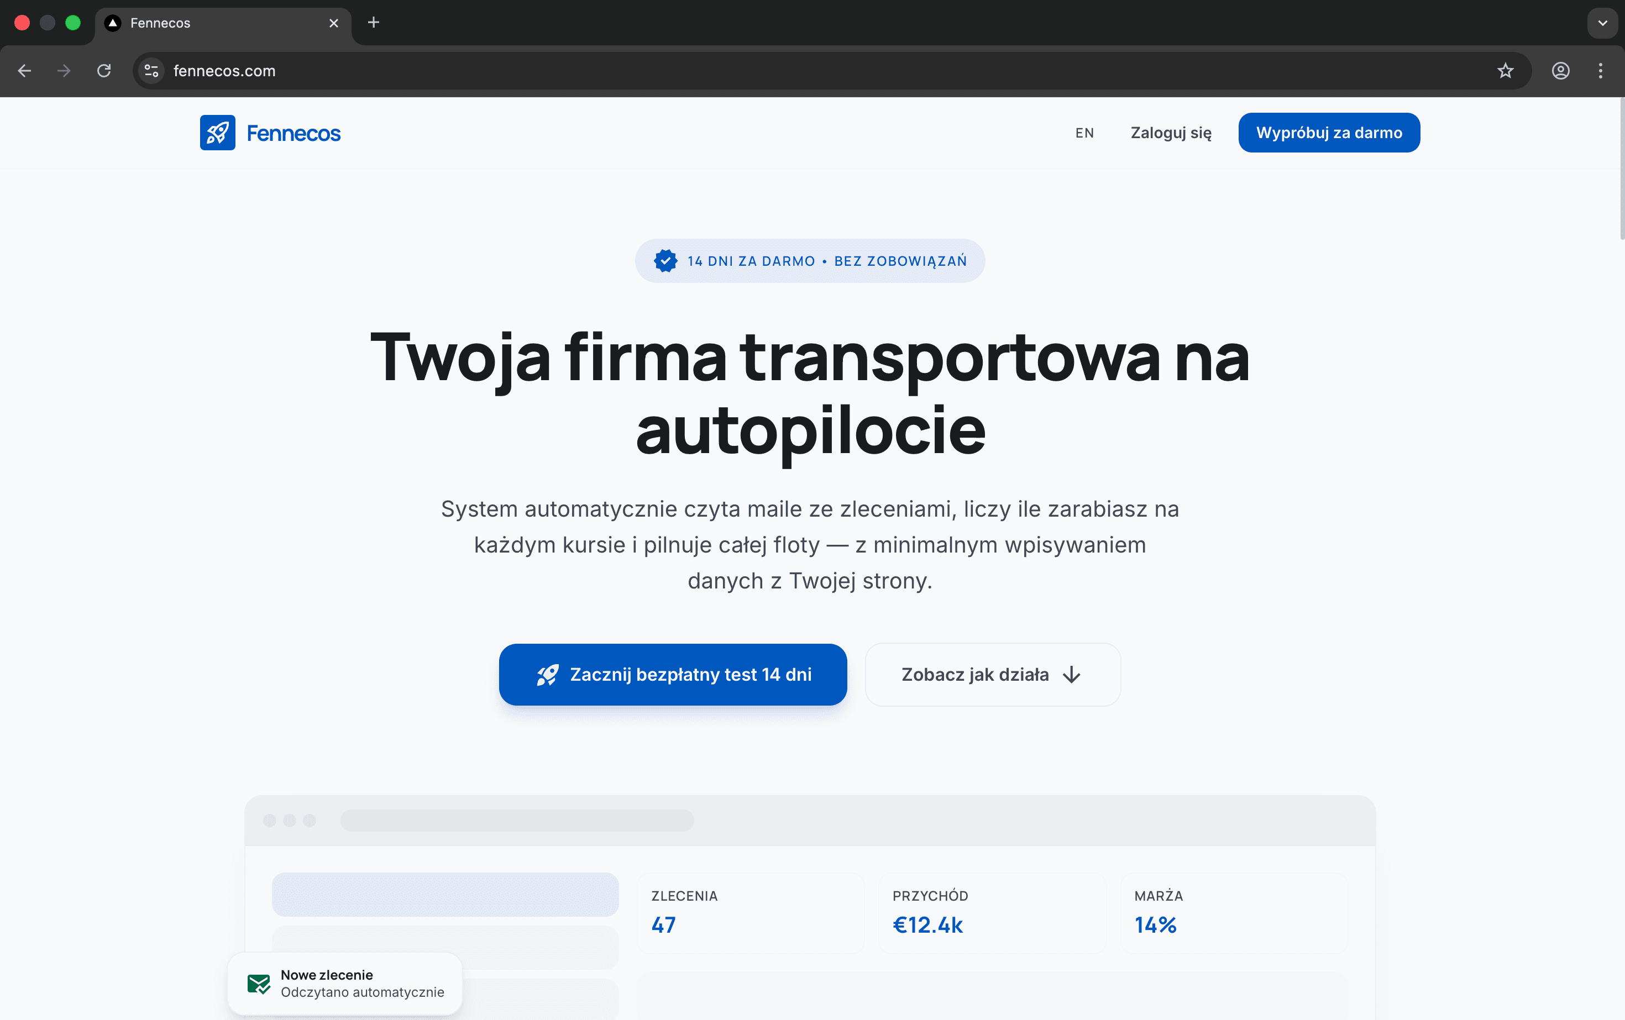Click the ZLECENIA 47 stat card

751,913
